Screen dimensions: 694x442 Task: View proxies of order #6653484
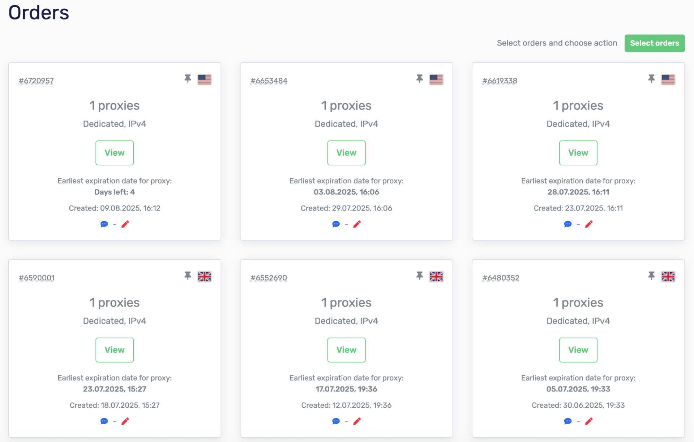[346, 153]
